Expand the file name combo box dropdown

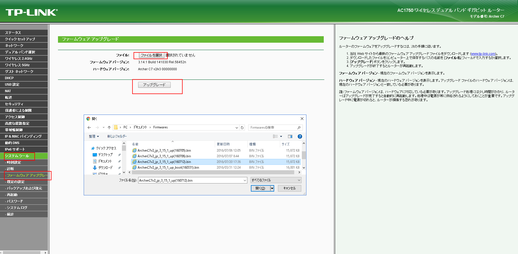245,180
